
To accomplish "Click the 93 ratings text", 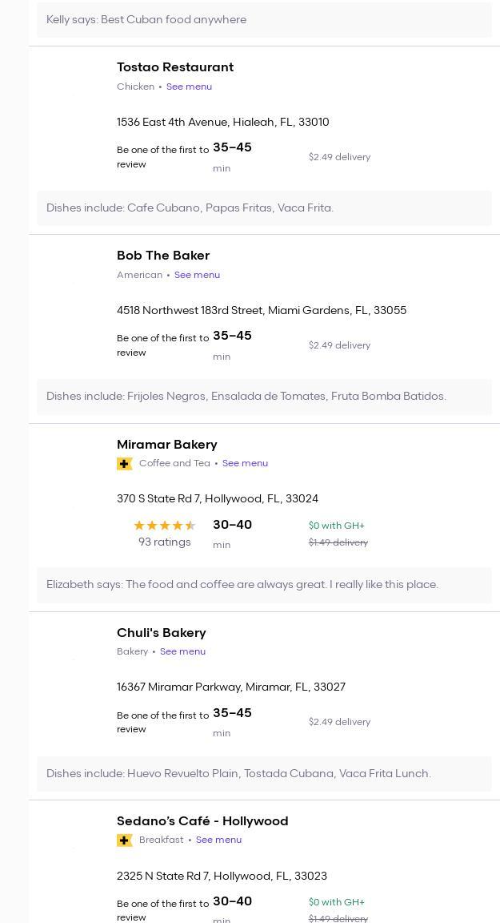I will click(x=164, y=542).
